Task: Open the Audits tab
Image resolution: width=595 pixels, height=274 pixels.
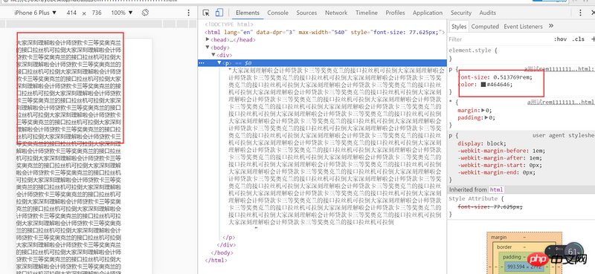Action: 488,13
